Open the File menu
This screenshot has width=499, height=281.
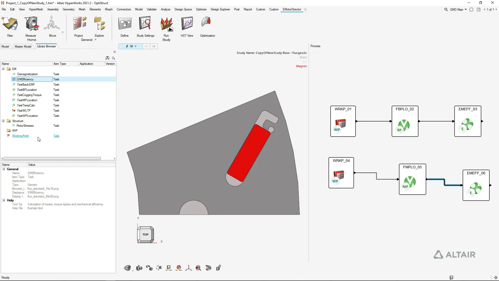tap(4, 9)
